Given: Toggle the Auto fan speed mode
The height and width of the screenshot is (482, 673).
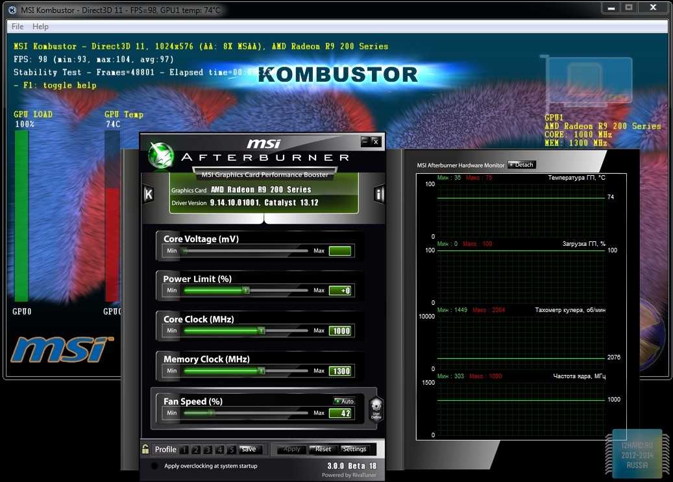Looking at the screenshot, I should 344,401.
